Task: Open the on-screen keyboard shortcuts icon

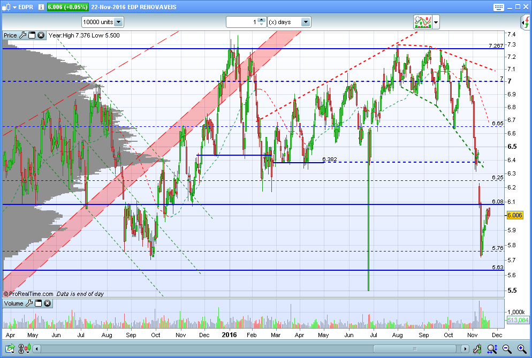Action: 498,7
